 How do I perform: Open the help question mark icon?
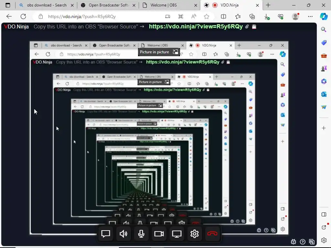click(x=303, y=242)
